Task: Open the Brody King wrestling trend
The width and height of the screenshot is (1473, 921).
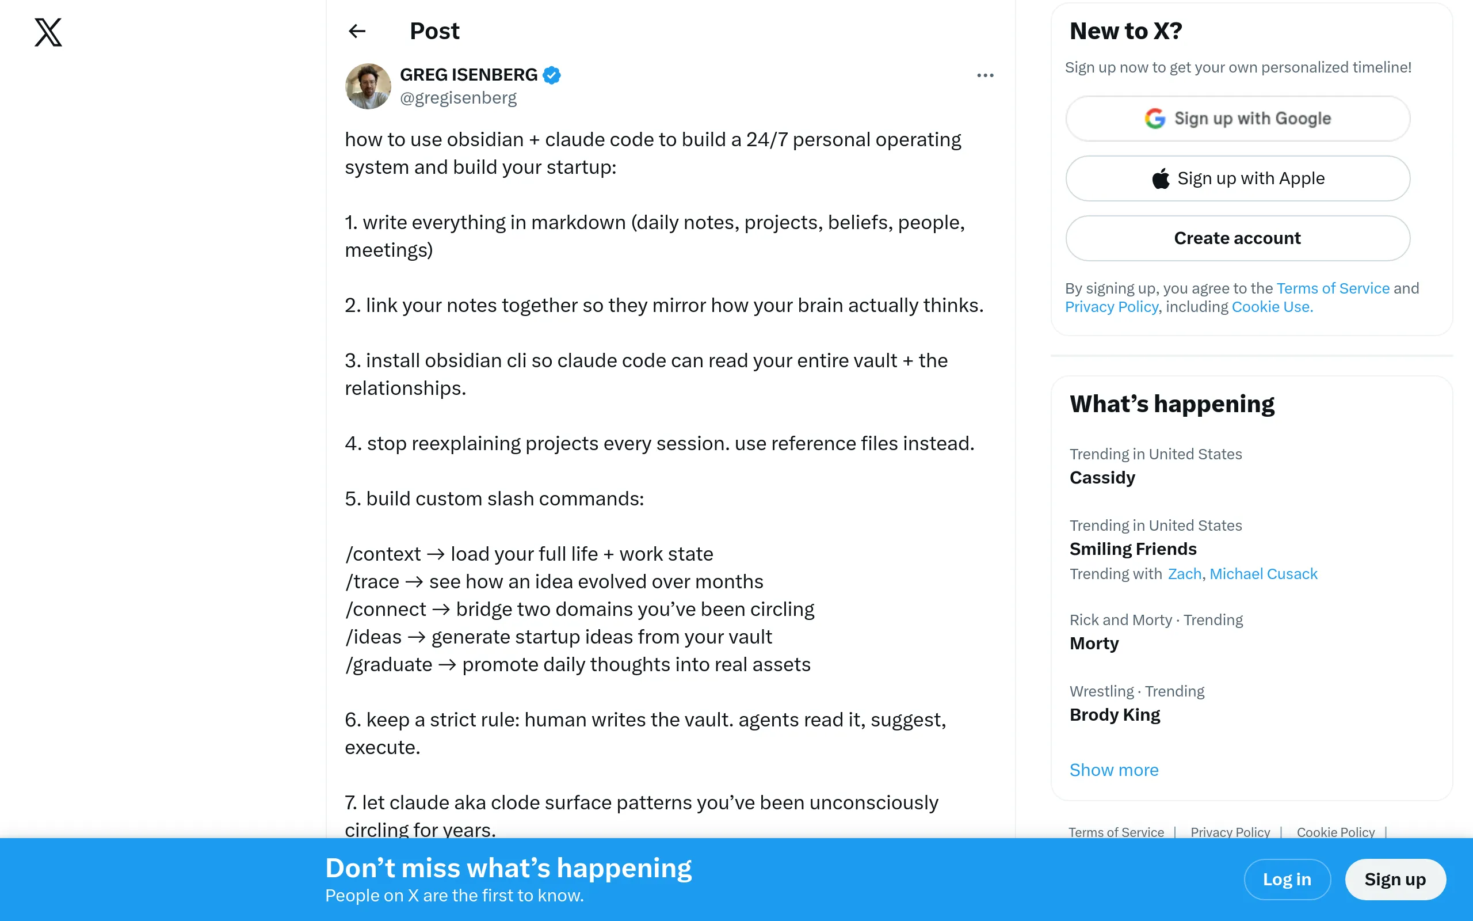Action: point(1115,714)
